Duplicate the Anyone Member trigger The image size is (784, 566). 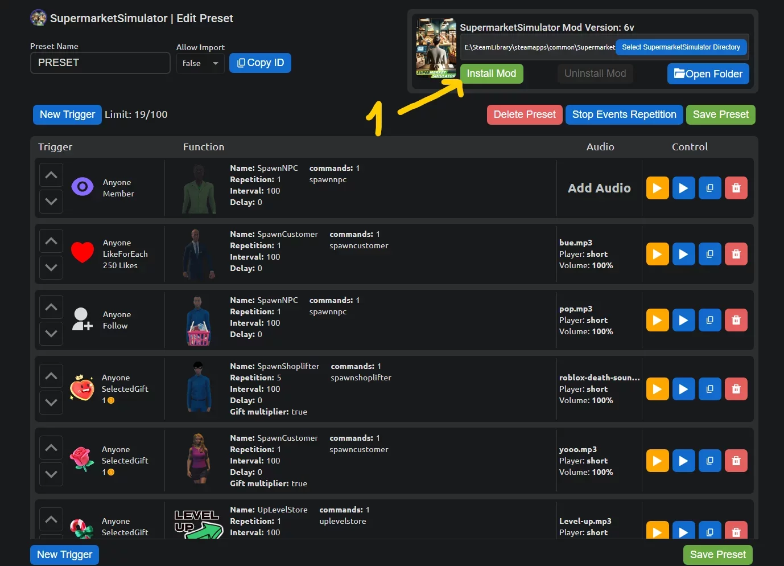pyautogui.click(x=709, y=188)
